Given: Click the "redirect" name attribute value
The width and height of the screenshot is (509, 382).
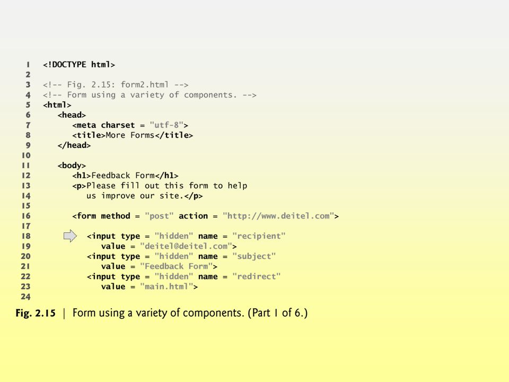Looking at the screenshot, I should 257,276.
